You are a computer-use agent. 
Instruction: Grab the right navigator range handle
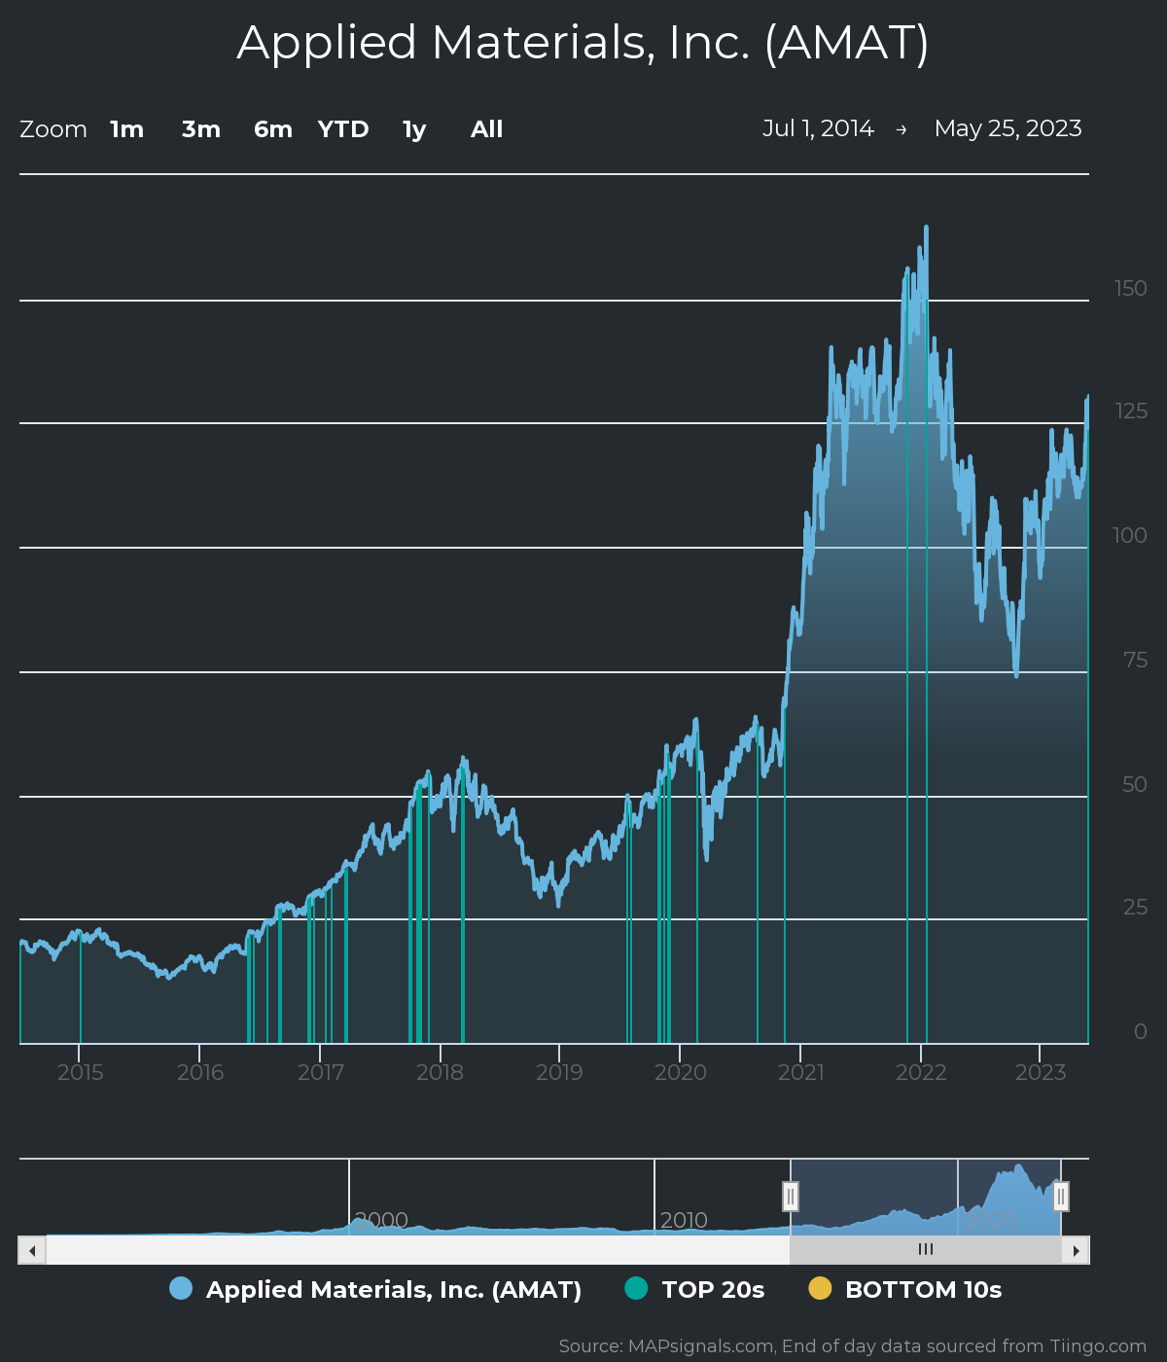pyautogui.click(x=1061, y=1197)
